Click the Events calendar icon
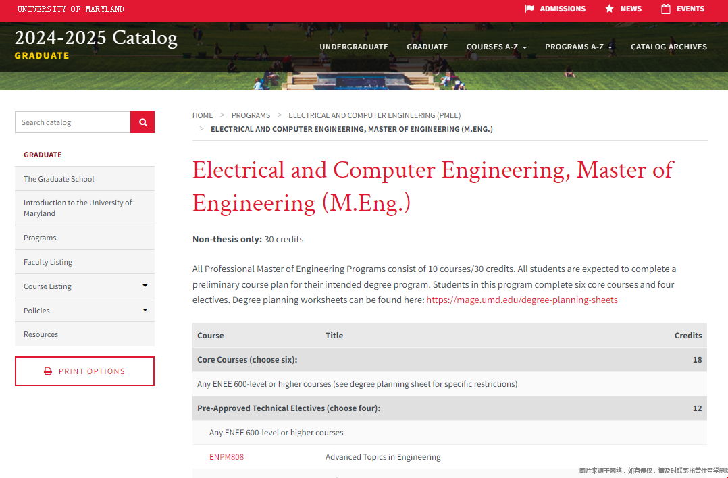The image size is (728, 478). 666,9
